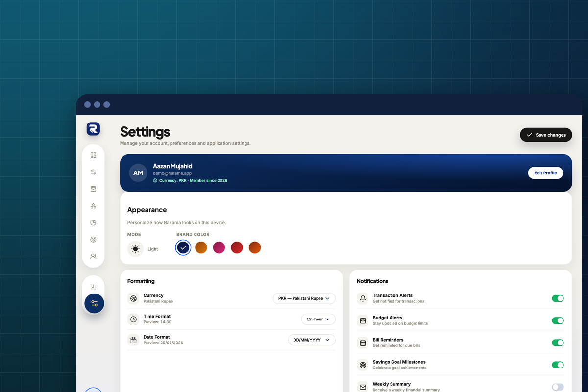Click the Save changes button

tap(546, 135)
